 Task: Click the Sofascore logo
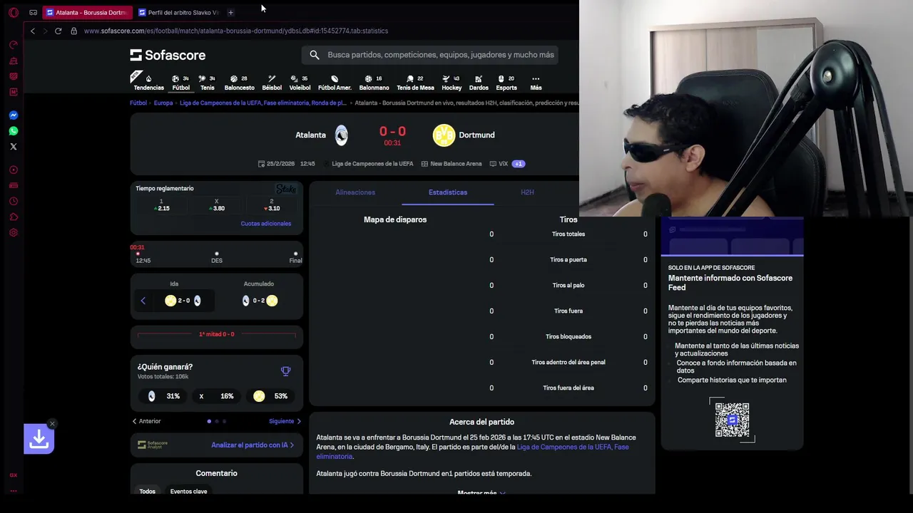168,55
